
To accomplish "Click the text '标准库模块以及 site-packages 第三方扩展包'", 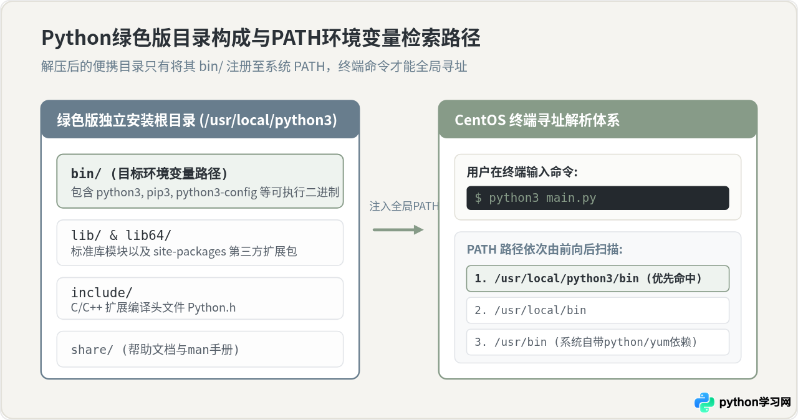I will (184, 252).
